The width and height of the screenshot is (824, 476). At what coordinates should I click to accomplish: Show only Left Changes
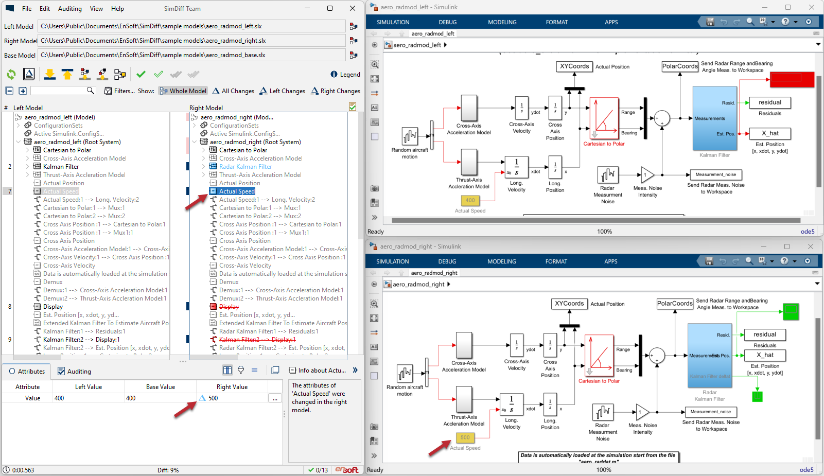click(x=283, y=91)
